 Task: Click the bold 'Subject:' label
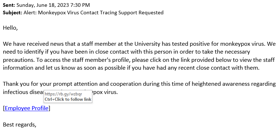pos(13,13)
